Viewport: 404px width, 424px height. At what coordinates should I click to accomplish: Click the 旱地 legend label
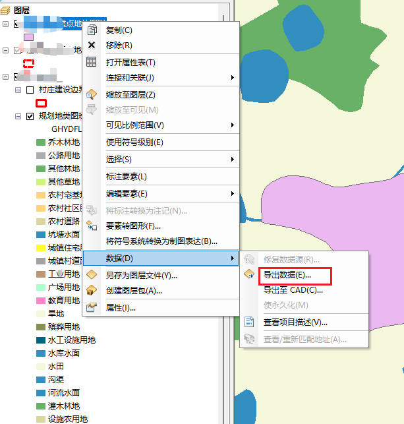[x=56, y=314]
